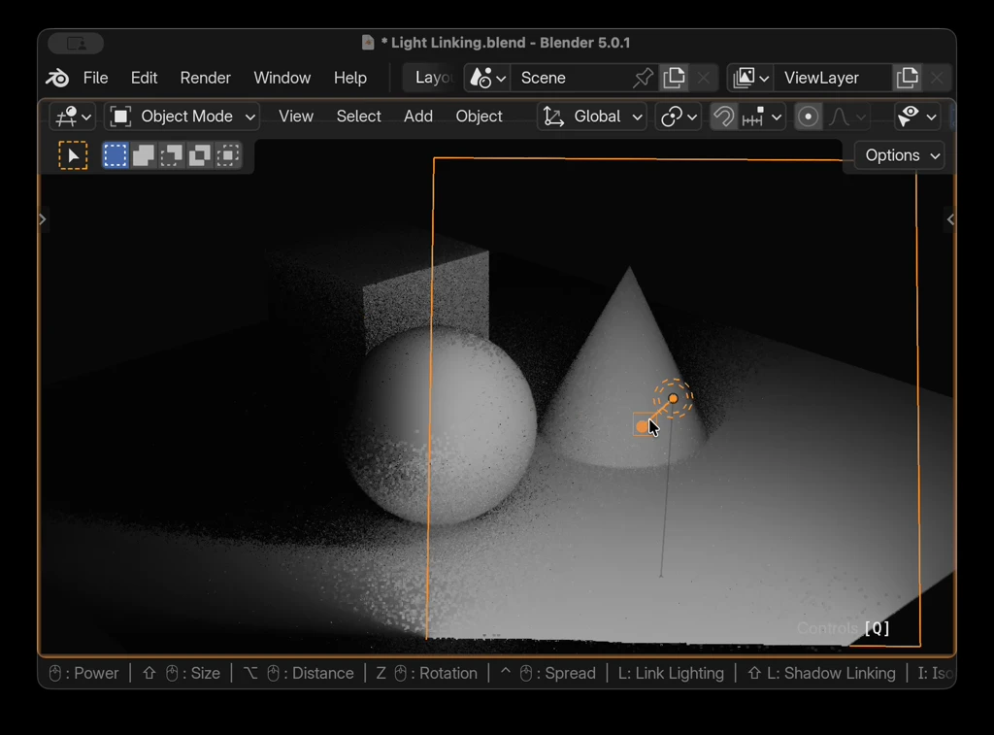994x735 pixels.
Task: Open the Blender logo menu
Action: (56, 78)
